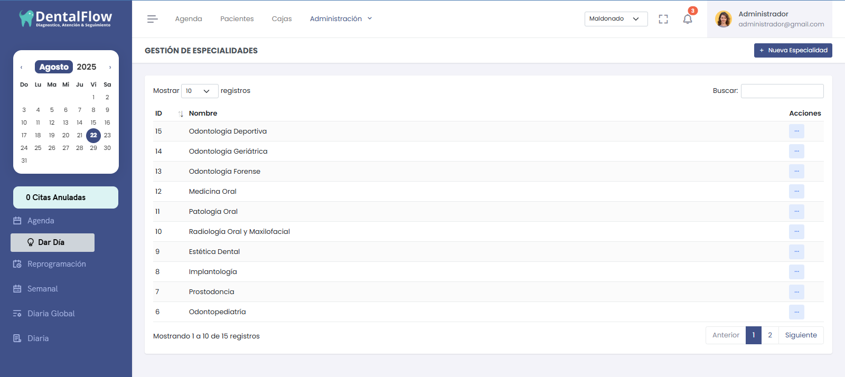Open the records per page dropdown
The height and width of the screenshot is (377, 845).
[x=199, y=91]
